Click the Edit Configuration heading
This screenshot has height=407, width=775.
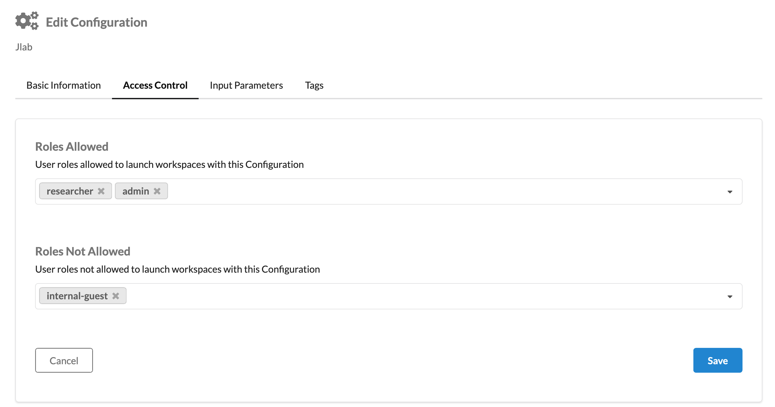coord(96,22)
